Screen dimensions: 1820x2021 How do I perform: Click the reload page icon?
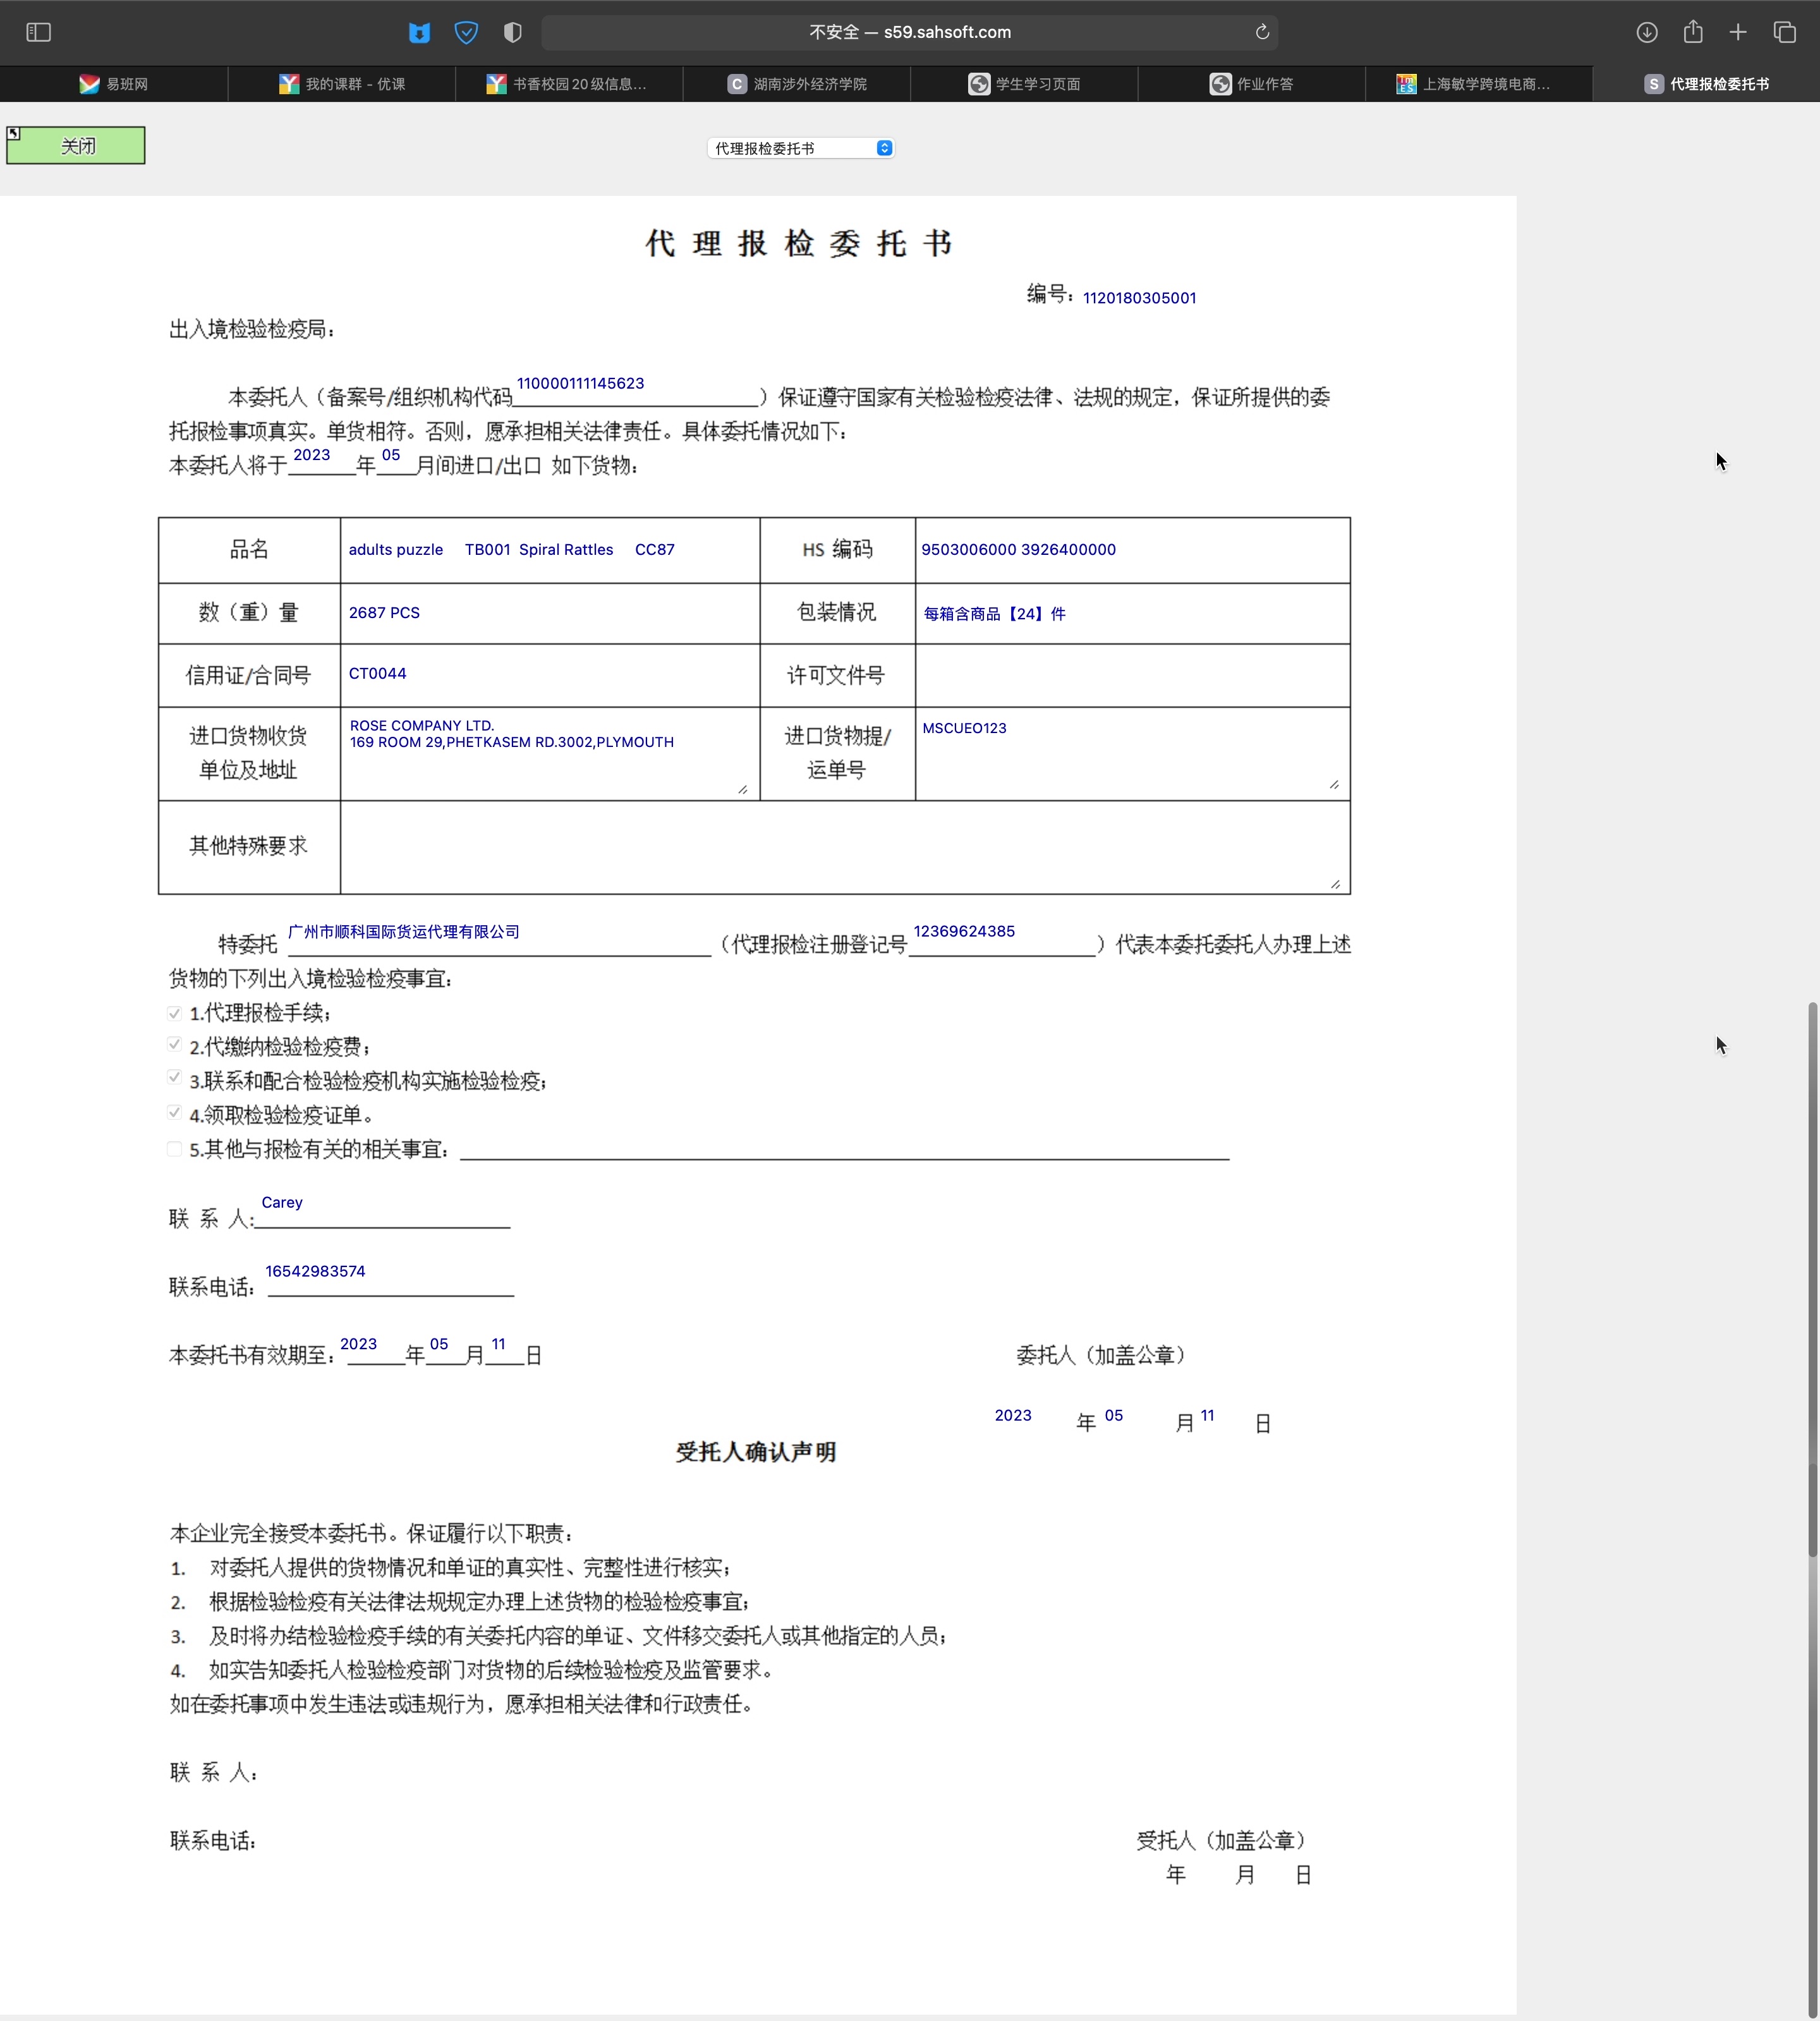[x=1262, y=32]
